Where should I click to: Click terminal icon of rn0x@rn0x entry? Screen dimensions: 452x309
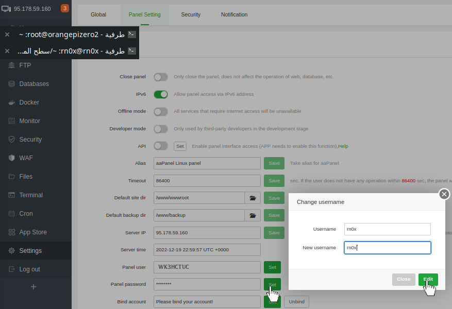click(132, 50)
